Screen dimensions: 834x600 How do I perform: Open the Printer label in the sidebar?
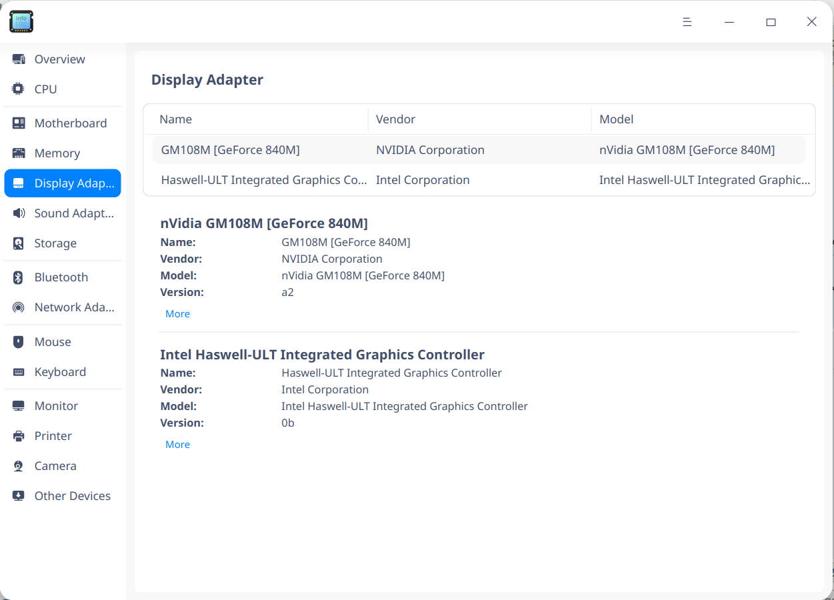click(53, 436)
